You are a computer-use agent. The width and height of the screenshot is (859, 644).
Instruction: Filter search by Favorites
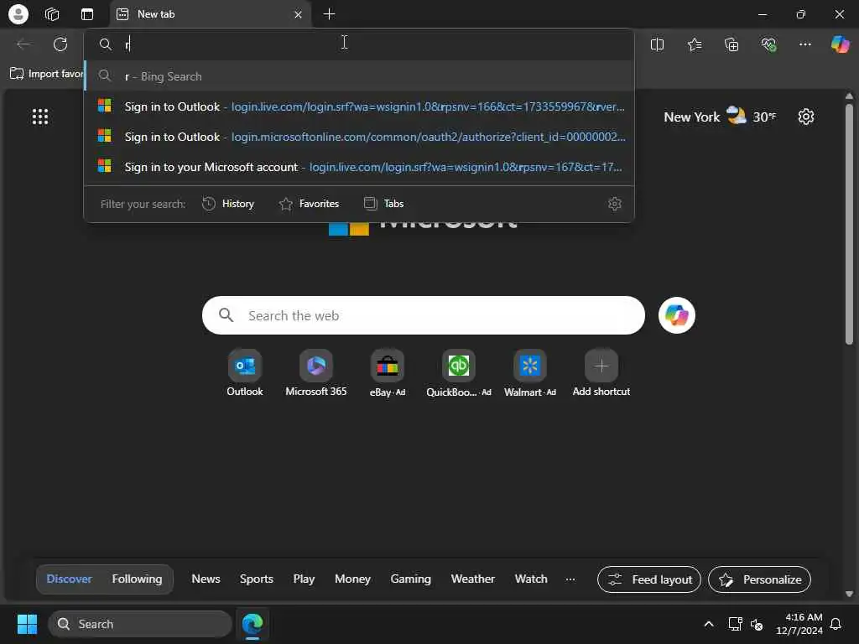pos(309,204)
